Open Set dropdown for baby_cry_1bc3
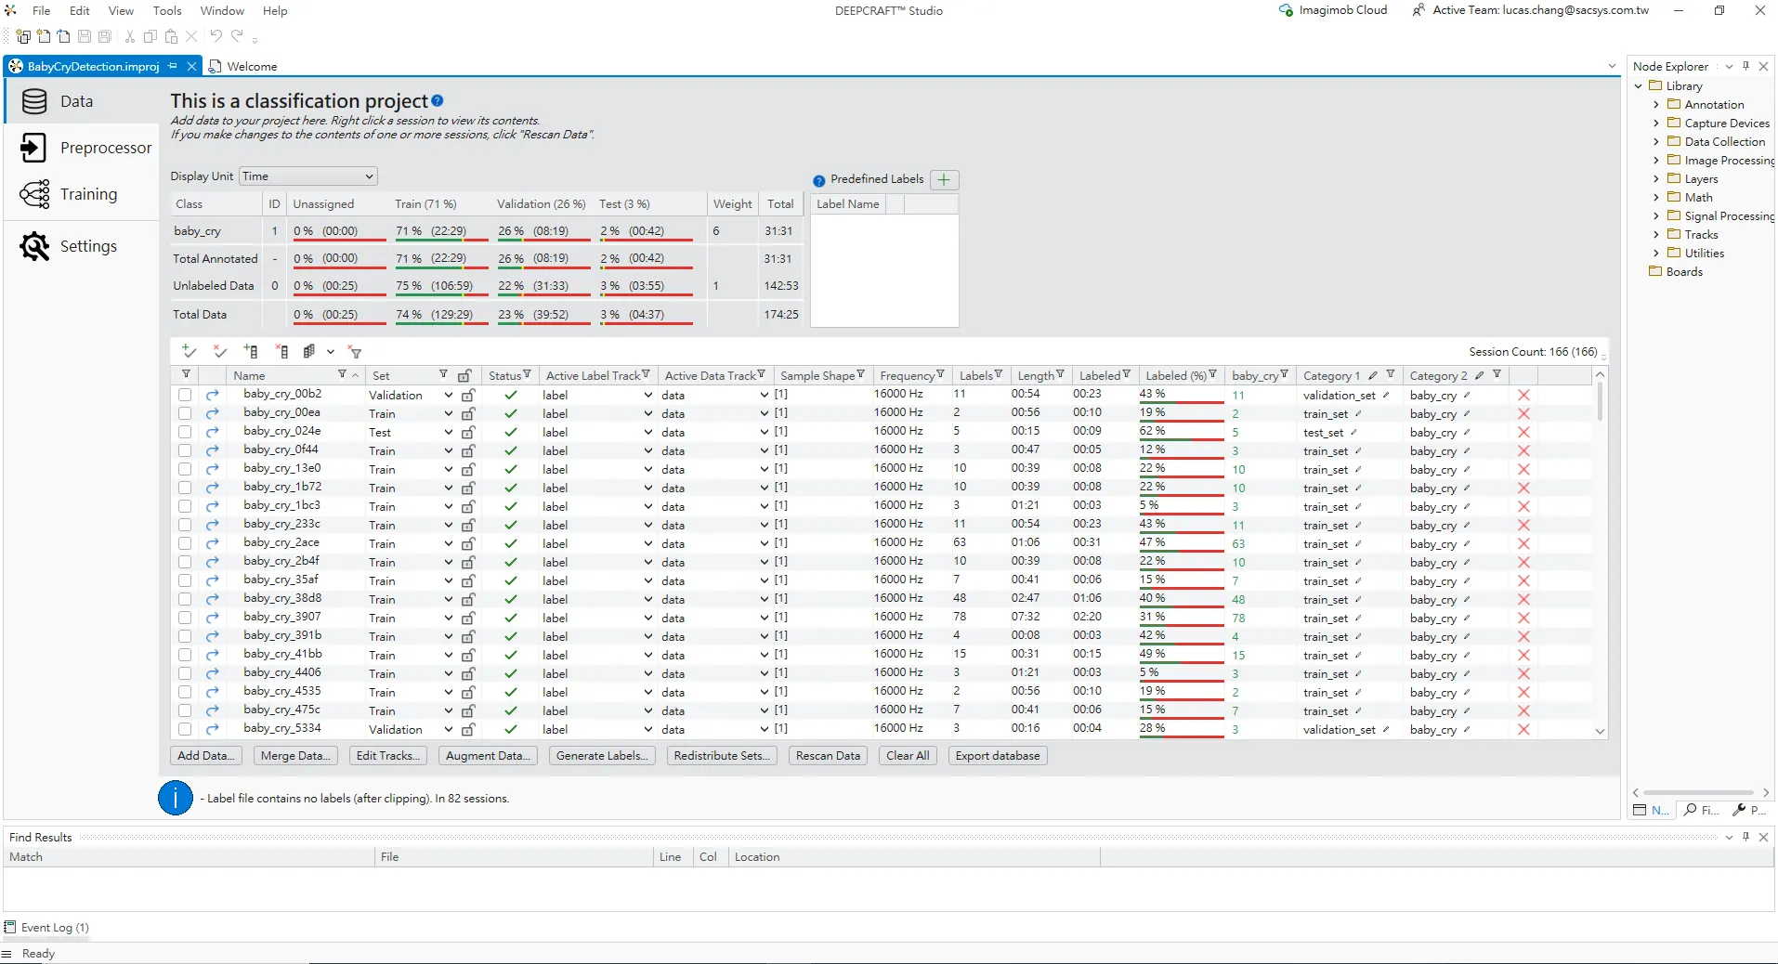 [x=448, y=506]
